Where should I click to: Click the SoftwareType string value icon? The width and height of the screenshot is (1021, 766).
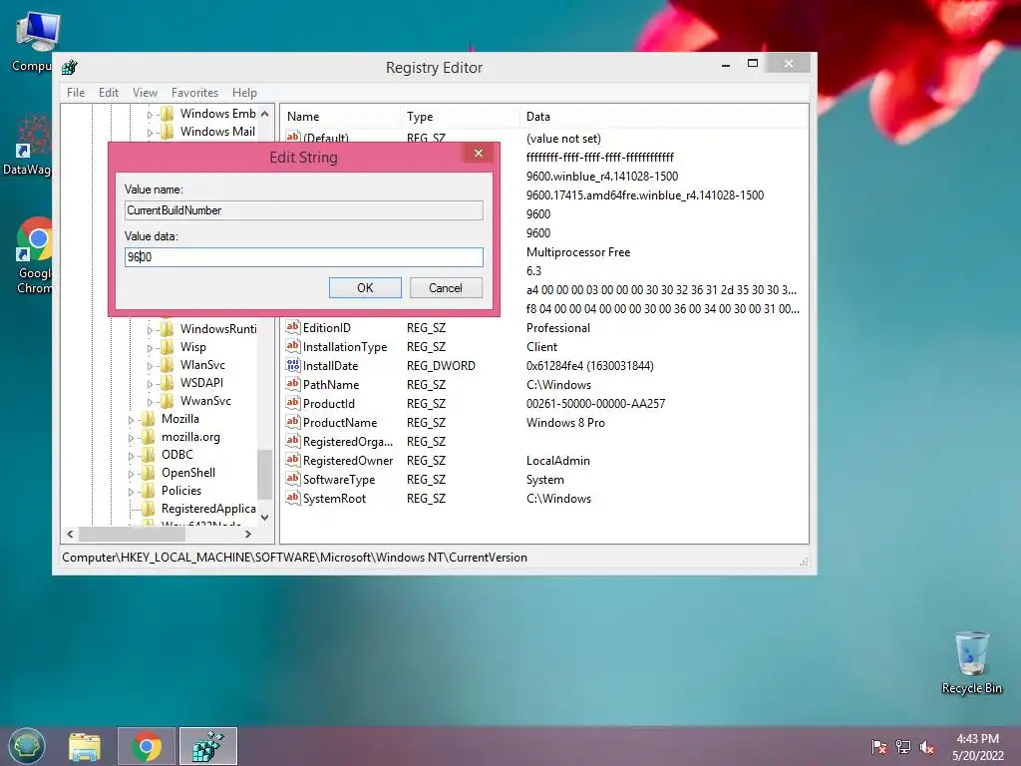tap(293, 478)
